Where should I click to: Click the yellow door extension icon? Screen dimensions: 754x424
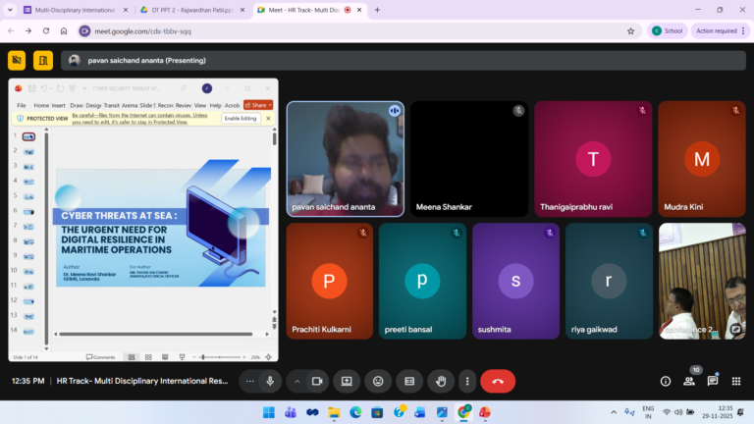[43, 61]
